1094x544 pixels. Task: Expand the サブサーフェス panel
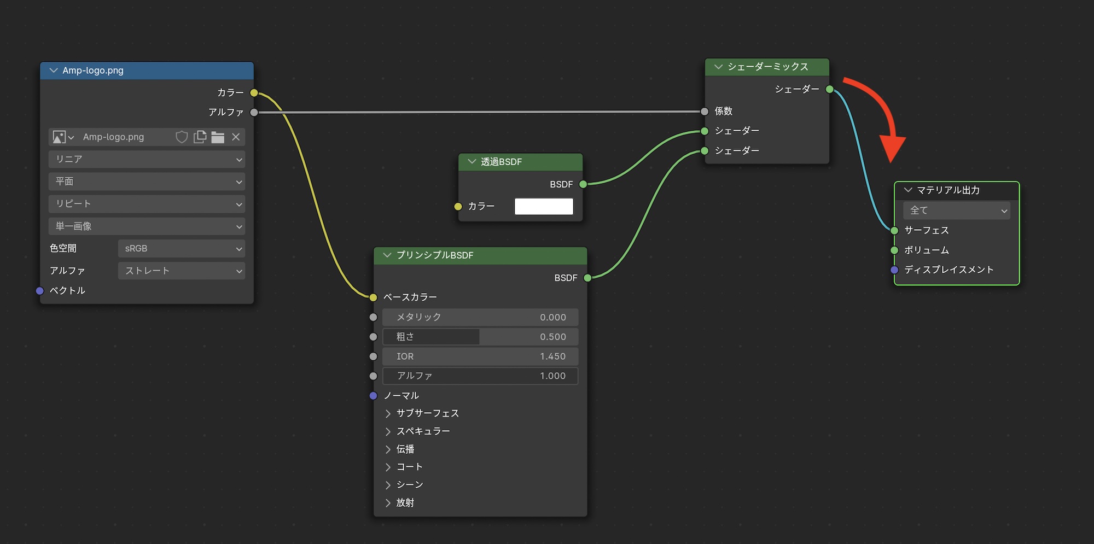pos(388,413)
